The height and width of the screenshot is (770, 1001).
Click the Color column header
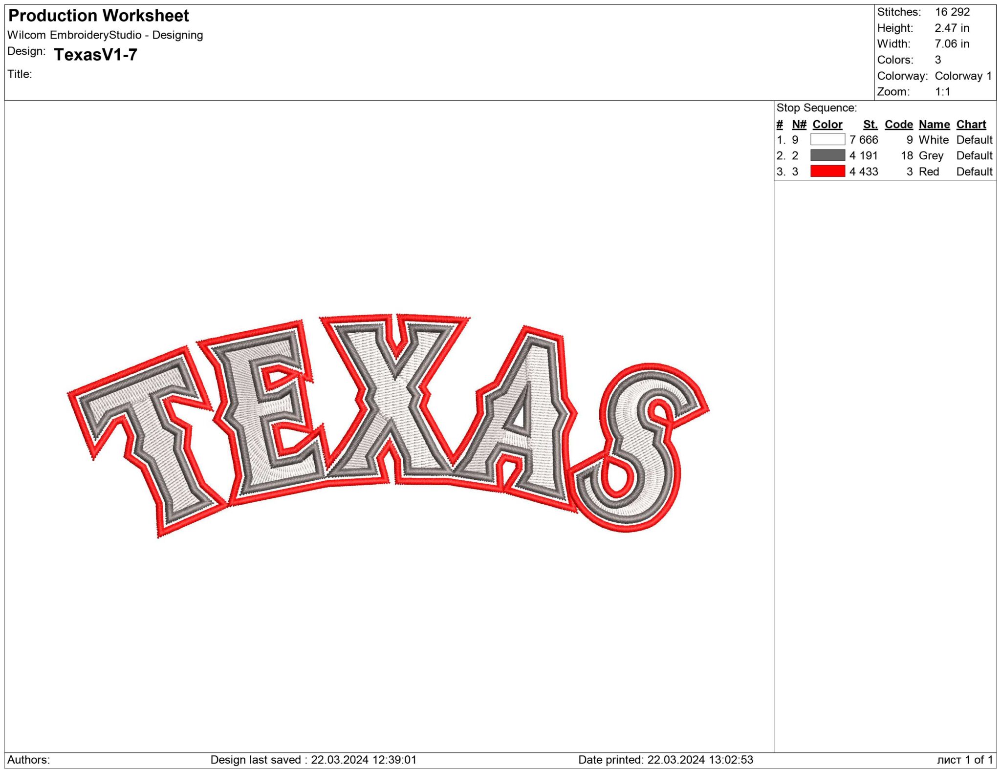(x=827, y=125)
